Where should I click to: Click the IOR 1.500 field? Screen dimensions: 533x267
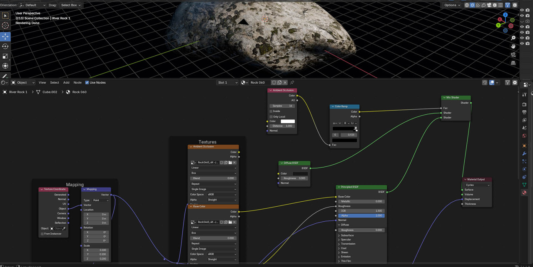tap(361, 211)
